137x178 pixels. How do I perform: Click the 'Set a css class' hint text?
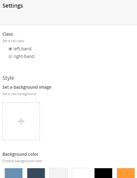[13, 41]
